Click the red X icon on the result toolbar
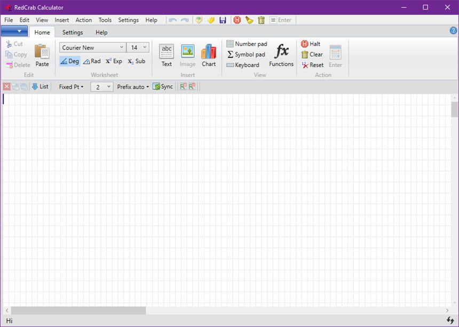 click(x=6, y=86)
